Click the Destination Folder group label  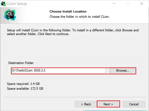pos(21,63)
